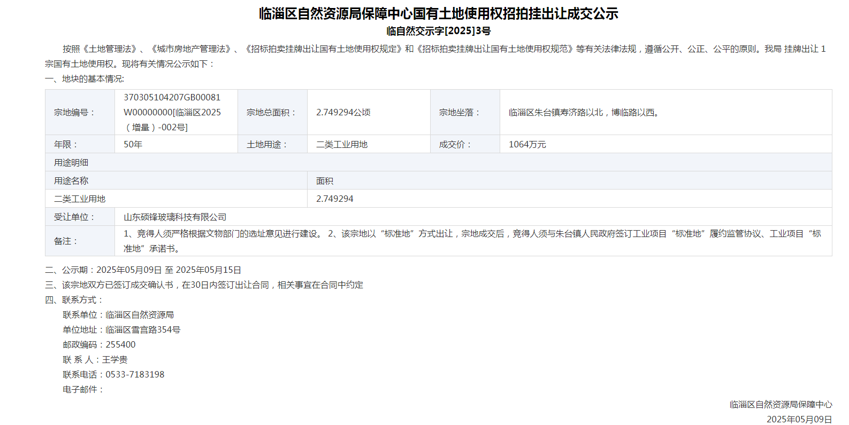Click the transferee 山东硕锋玻璃科技有限公司
The image size is (849, 425).
(175, 217)
